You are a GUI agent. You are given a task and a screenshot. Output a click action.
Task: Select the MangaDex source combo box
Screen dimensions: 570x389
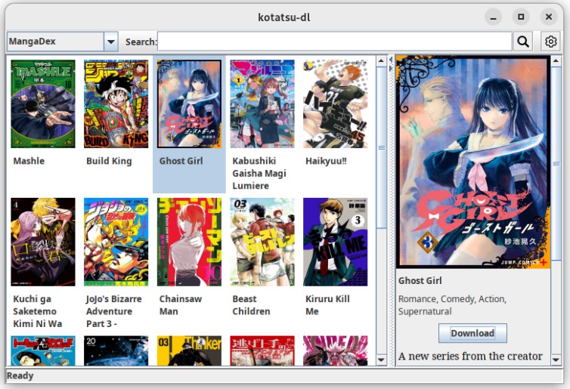62,42
